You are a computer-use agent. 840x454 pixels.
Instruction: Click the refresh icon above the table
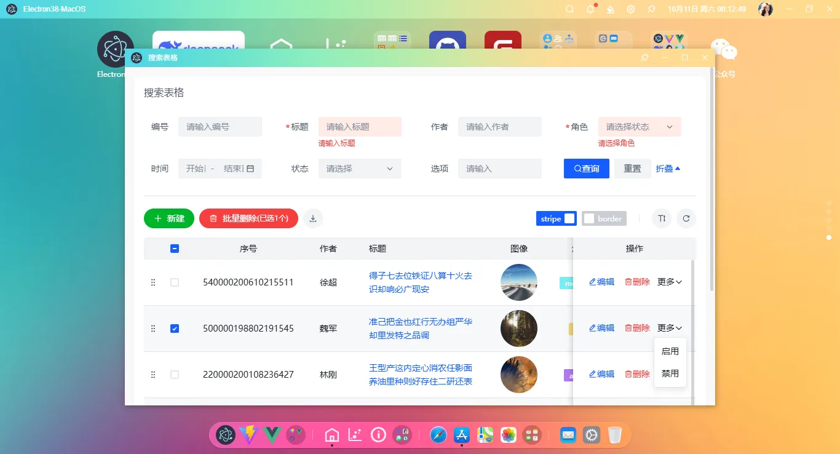686,218
